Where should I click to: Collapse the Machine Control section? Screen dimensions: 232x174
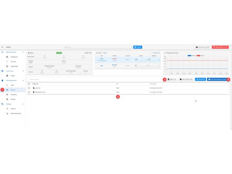23,52
